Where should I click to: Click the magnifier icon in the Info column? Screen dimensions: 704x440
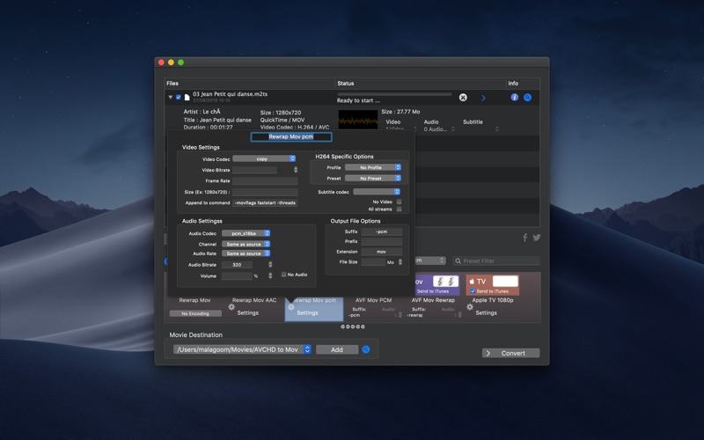click(x=527, y=98)
